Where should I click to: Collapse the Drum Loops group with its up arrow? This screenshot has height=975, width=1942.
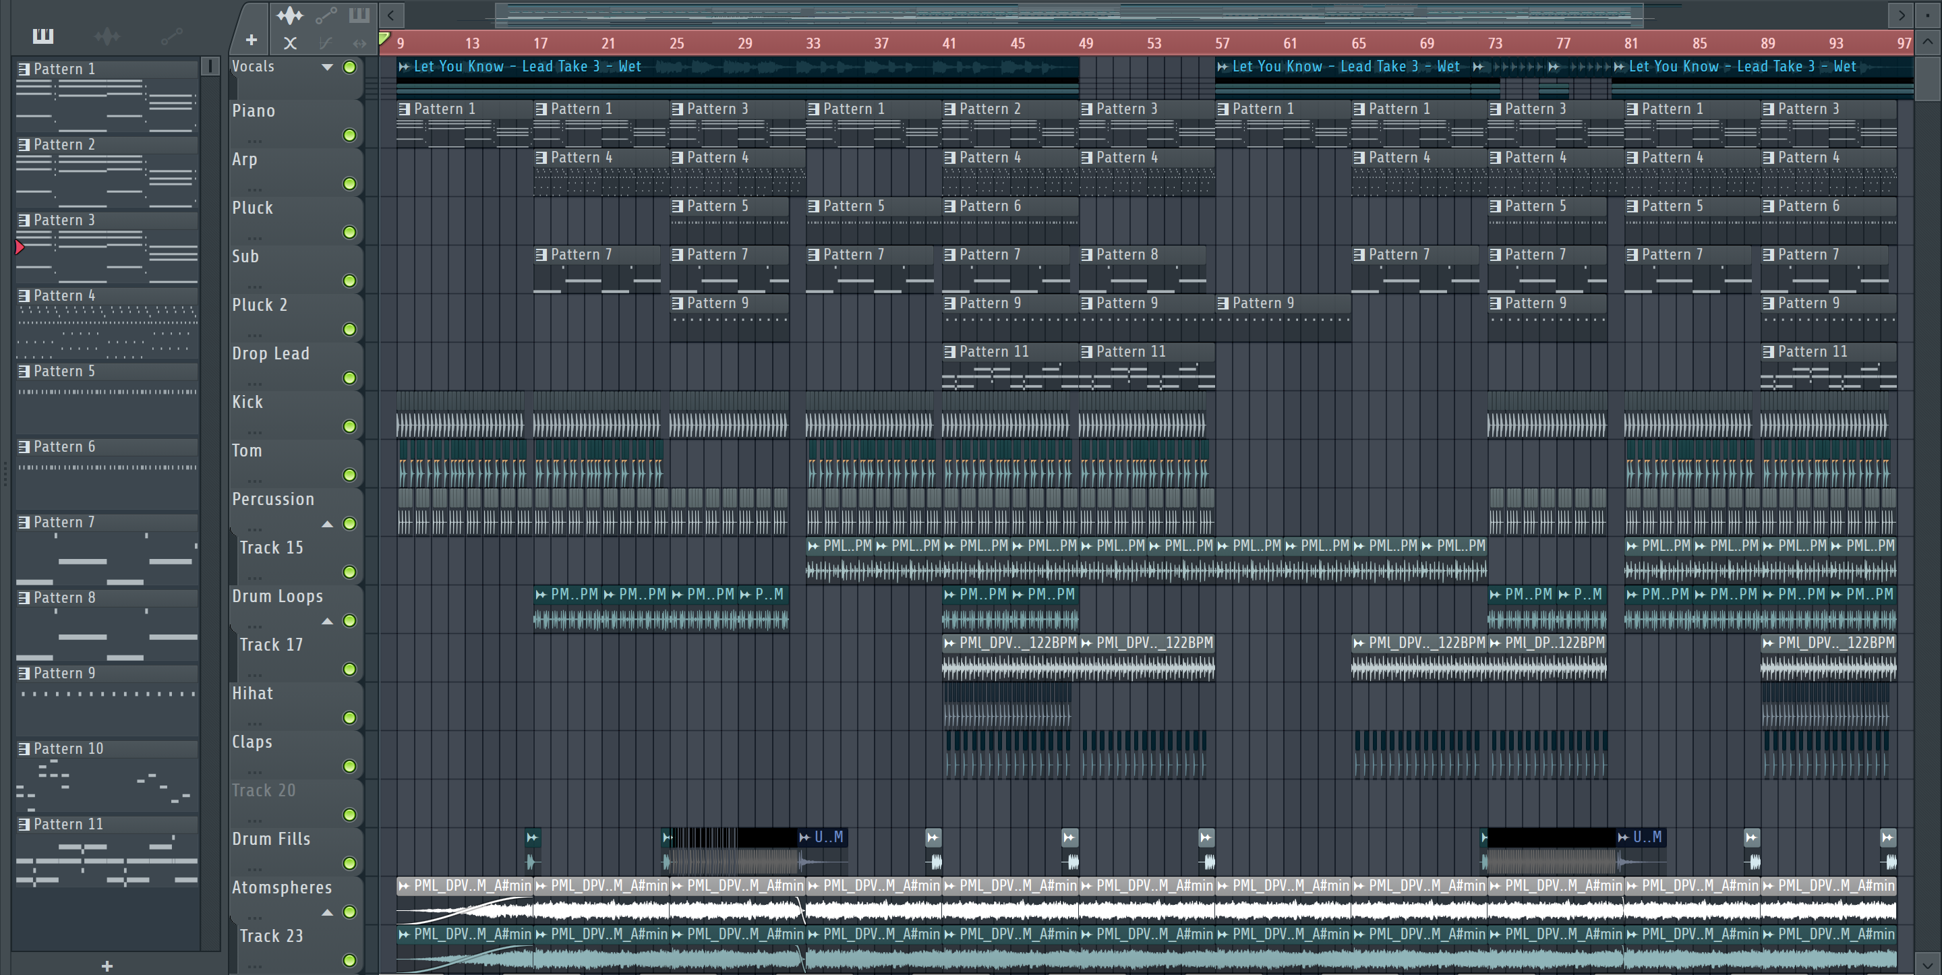[327, 622]
